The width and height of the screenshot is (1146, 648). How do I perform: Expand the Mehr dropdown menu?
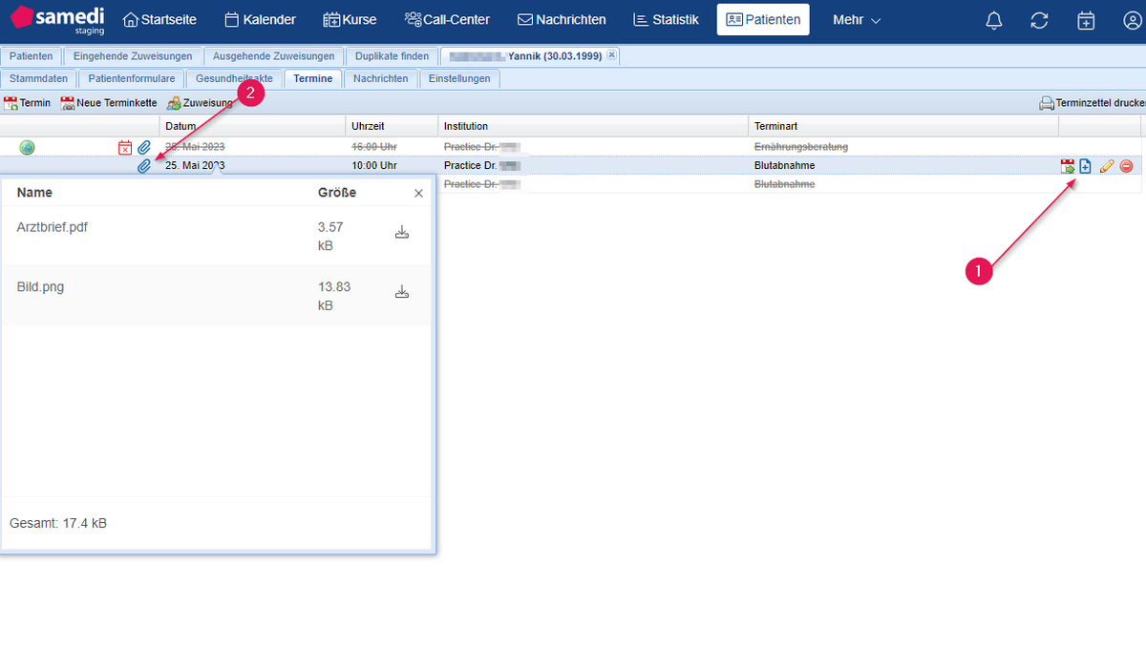point(856,20)
